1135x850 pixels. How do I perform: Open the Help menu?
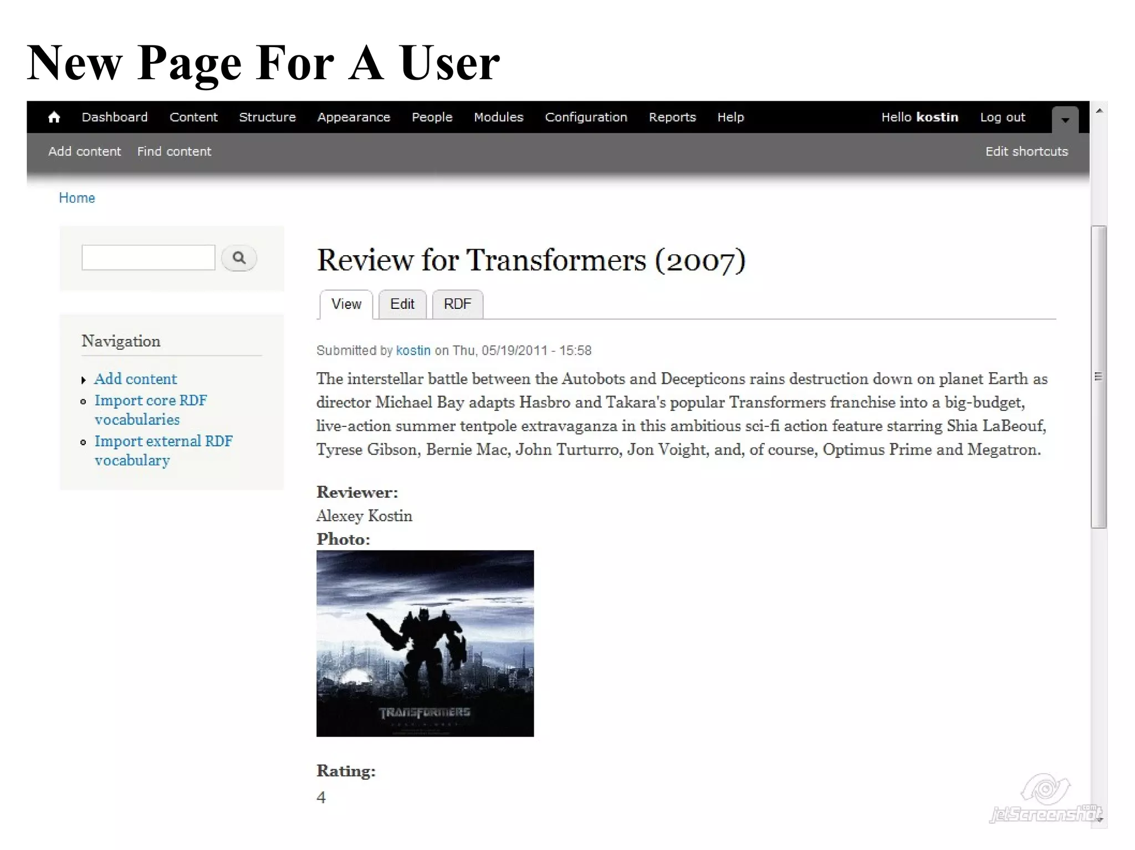coord(730,117)
